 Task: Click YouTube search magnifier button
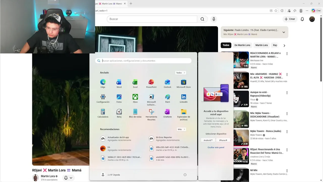click(x=202, y=19)
